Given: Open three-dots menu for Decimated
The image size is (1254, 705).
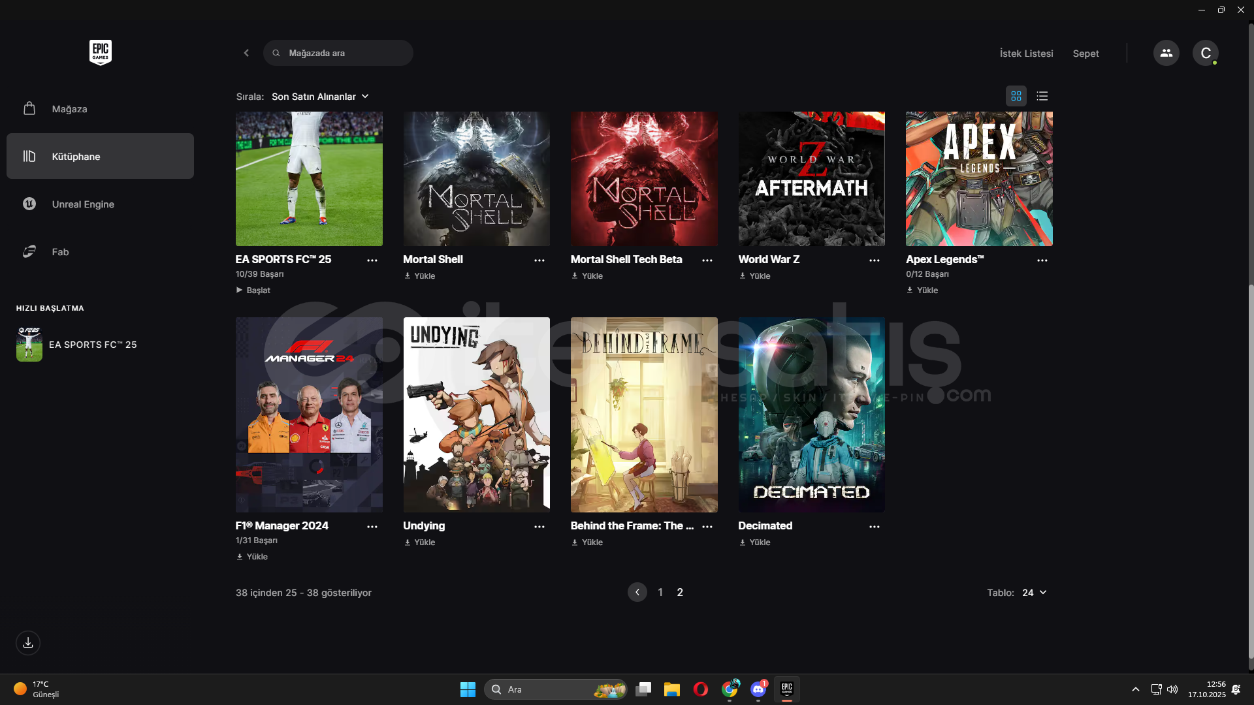Looking at the screenshot, I should click(x=874, y=527).
